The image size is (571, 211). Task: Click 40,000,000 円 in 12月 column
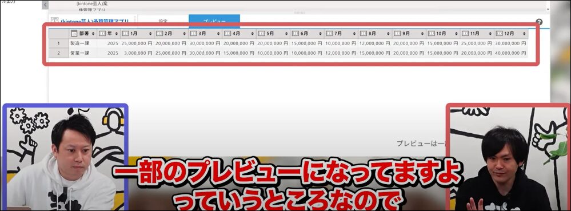(x=511, y=53)
